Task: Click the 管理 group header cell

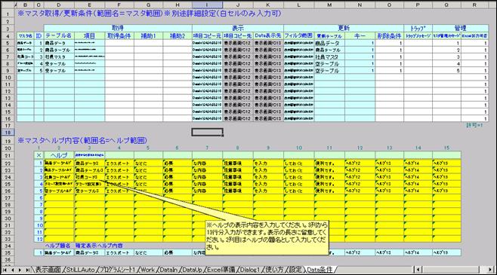Action: 460,28
